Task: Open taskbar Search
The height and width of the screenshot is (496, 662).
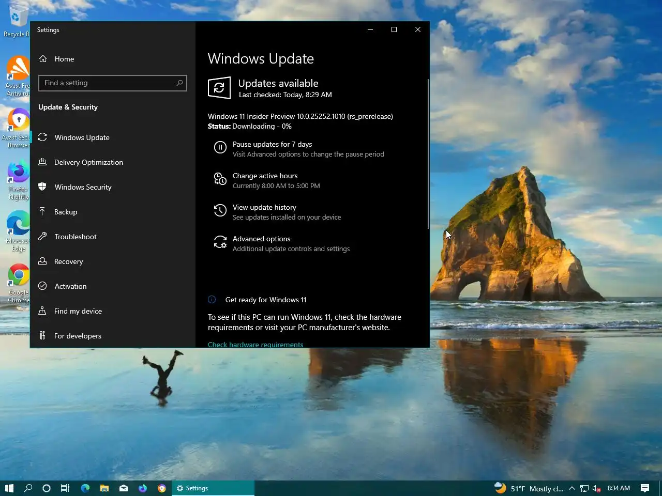Action: 28,488
